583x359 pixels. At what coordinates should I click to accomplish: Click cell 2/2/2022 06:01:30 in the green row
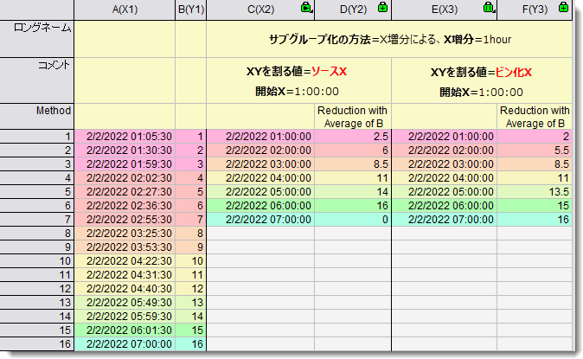pos(125,330)
